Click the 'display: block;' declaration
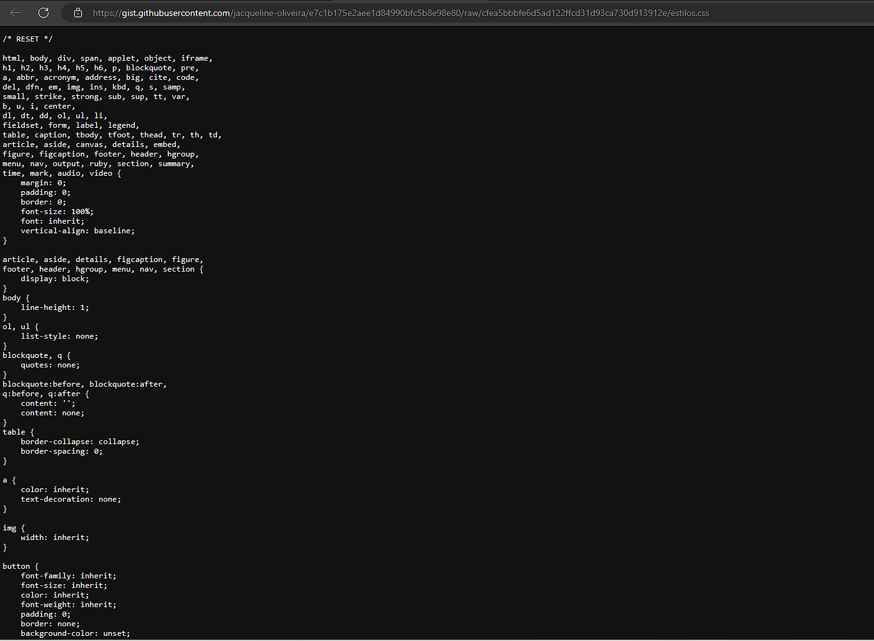 point(55,279)
